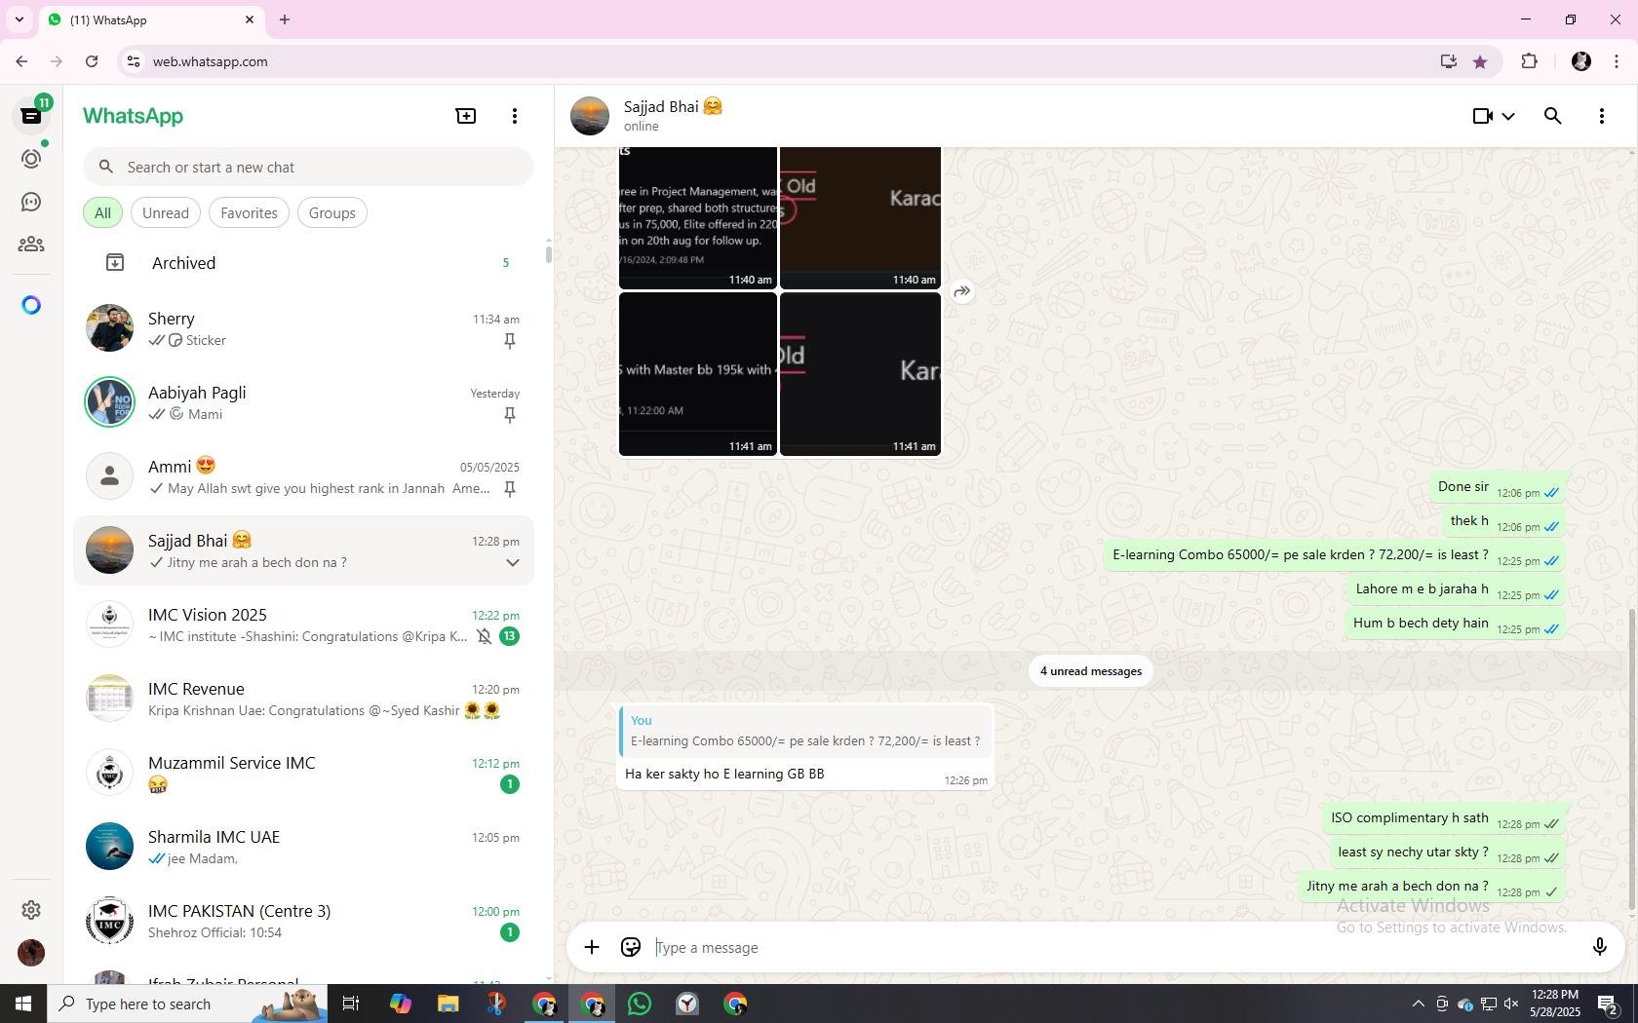The image size is (1638, 1023).
Task: Click the pin icon on Sherry's chat
Action: click(x=509, y=341)
